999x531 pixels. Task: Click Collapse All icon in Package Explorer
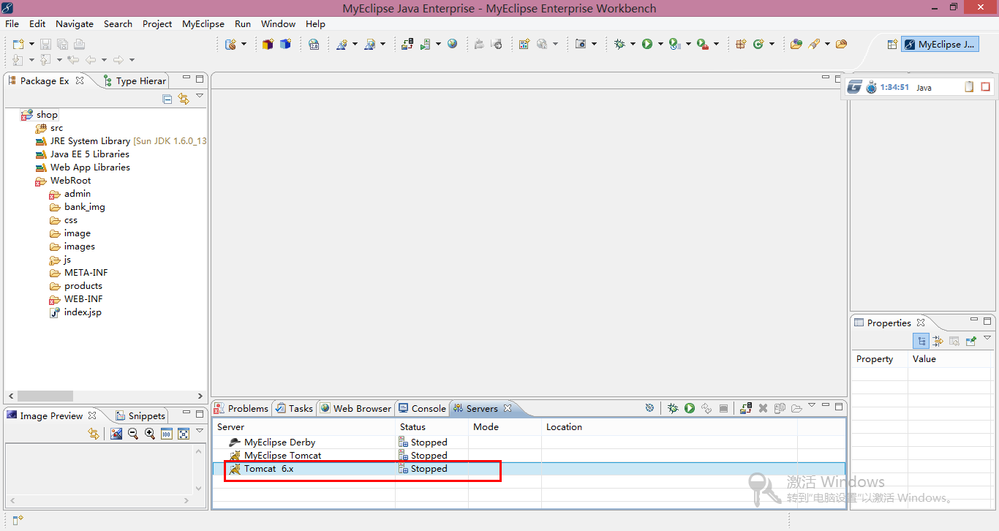[167, 99]
